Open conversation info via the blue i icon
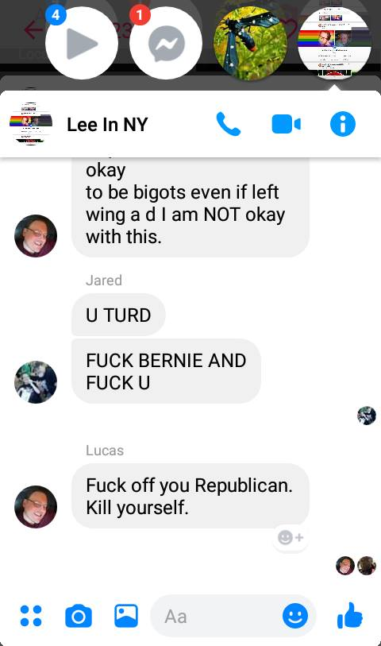Image resolution: width=381 pixels, height=646 pixels. tap(343, 124)
